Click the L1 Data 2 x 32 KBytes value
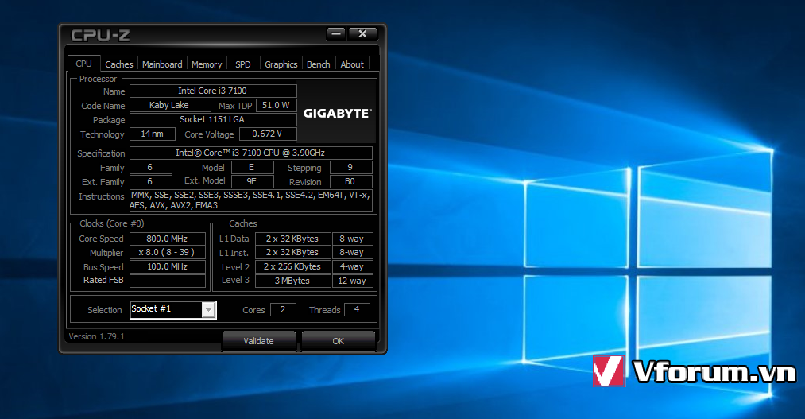 tap(292, 239)
